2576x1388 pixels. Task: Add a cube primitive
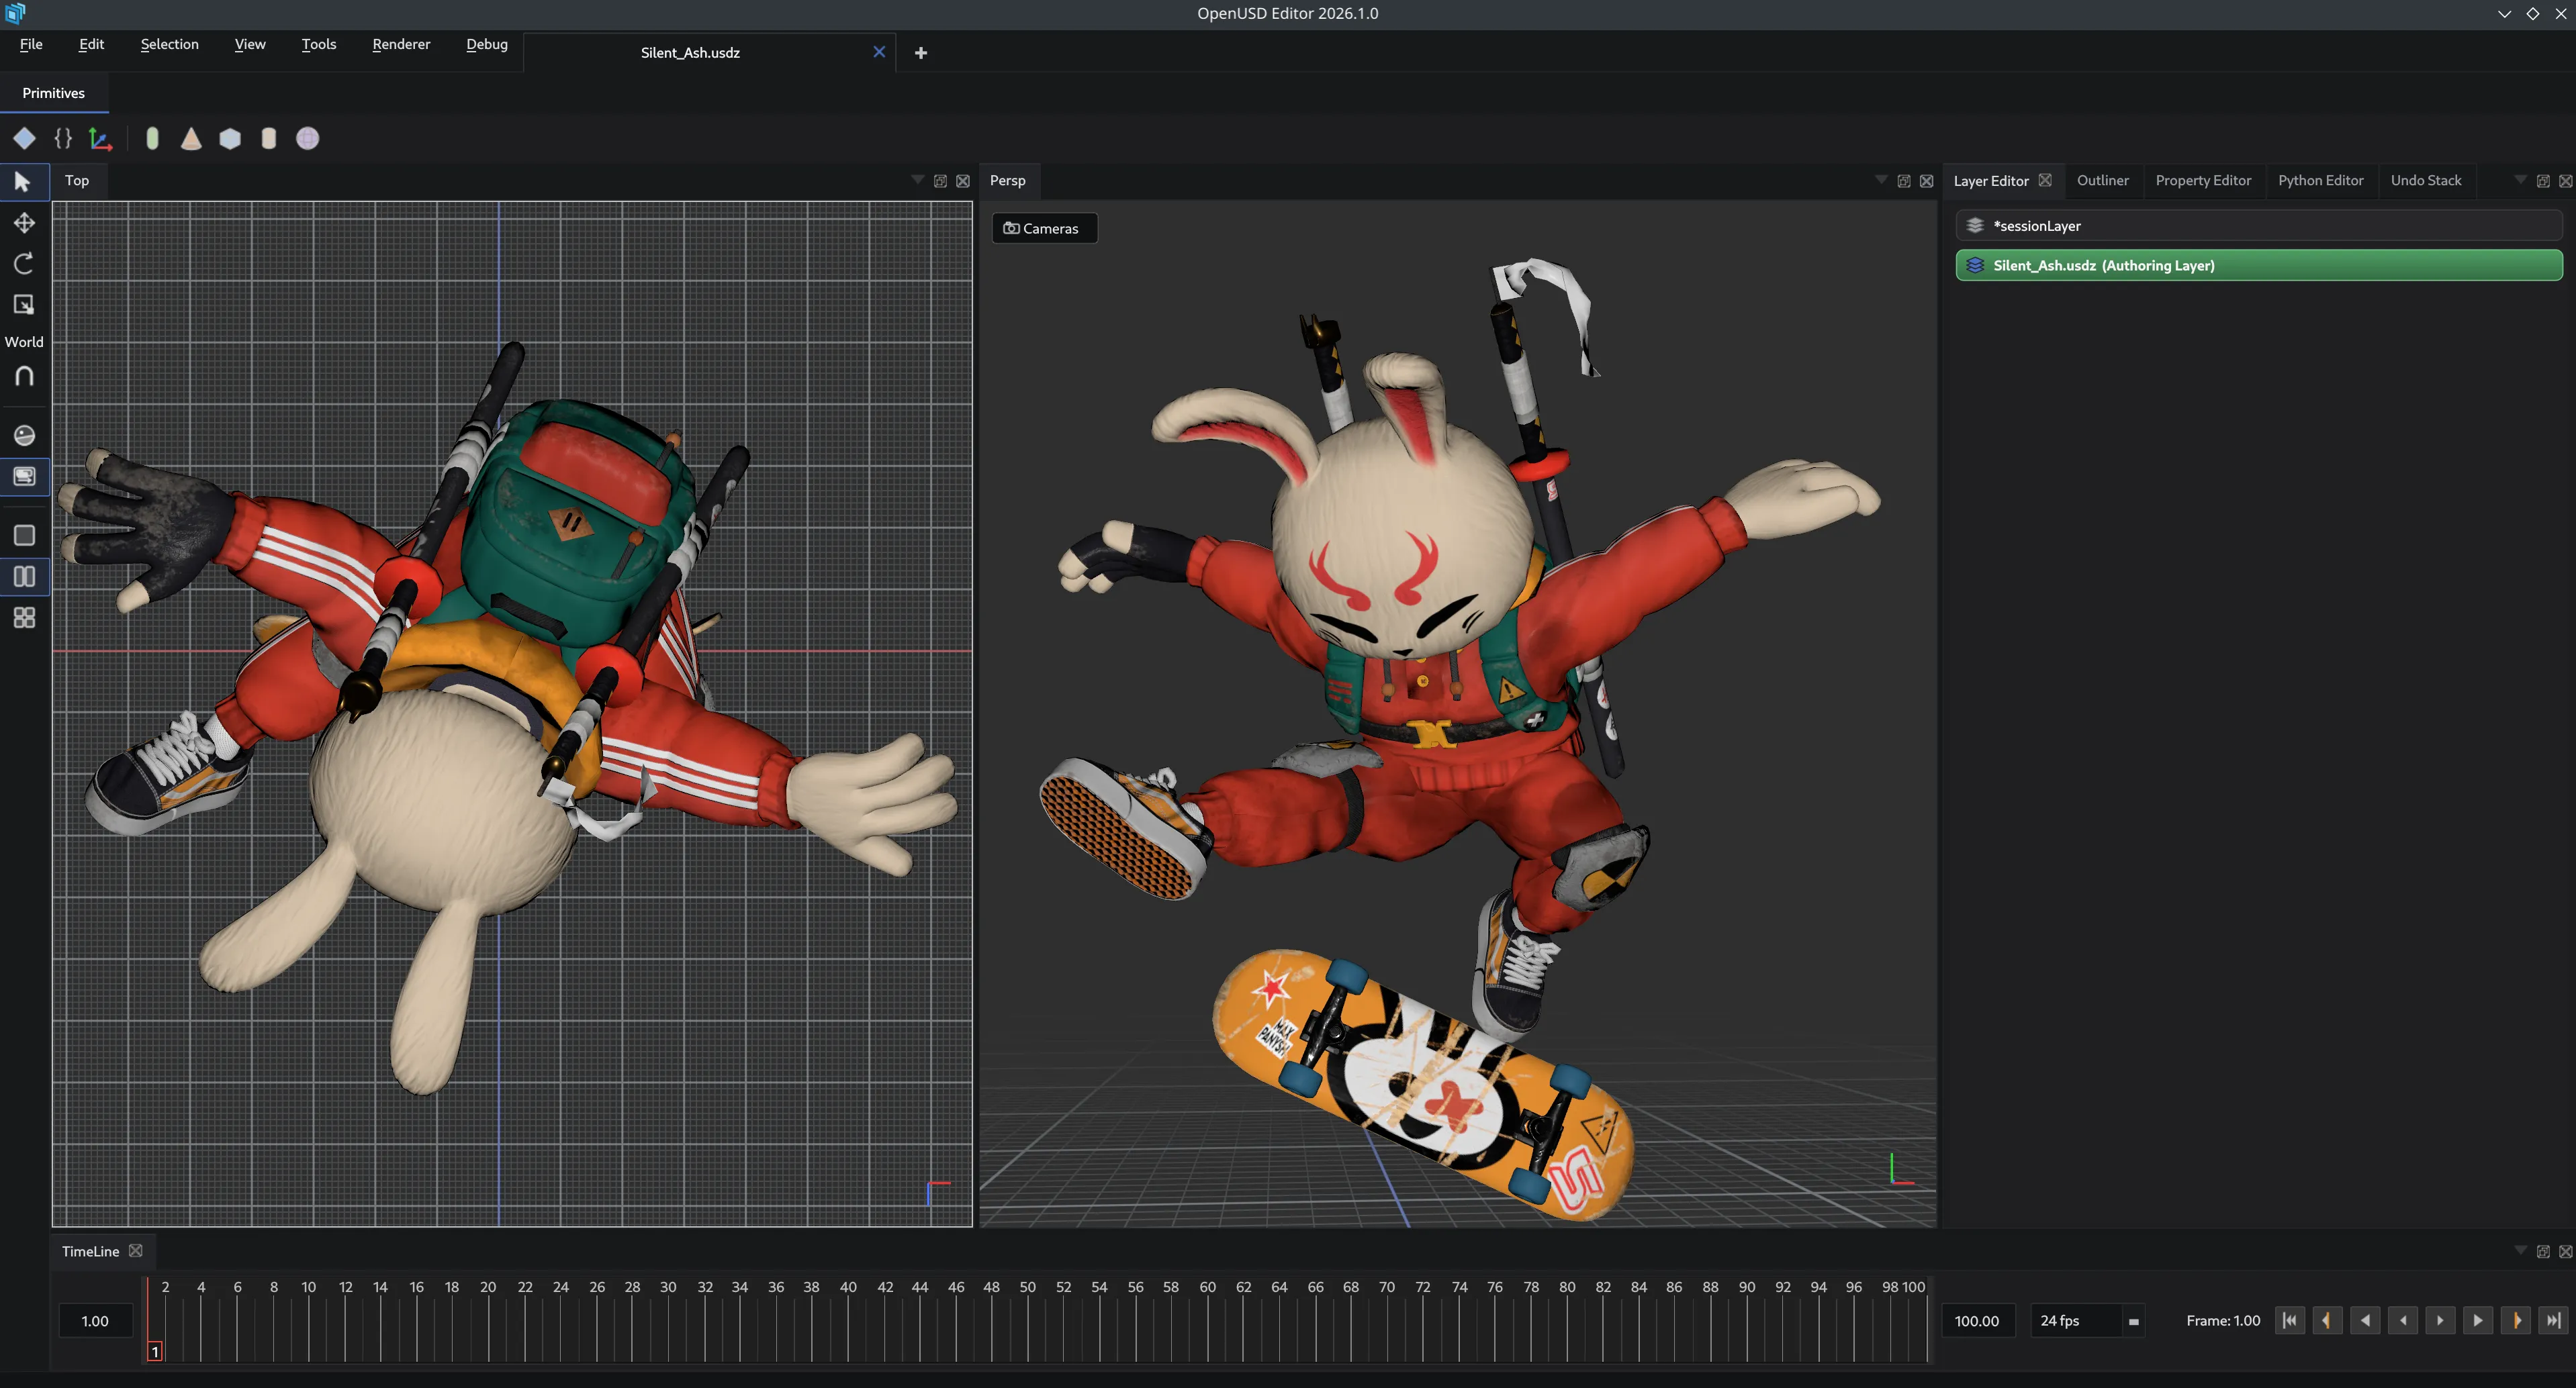pos(230,138)
